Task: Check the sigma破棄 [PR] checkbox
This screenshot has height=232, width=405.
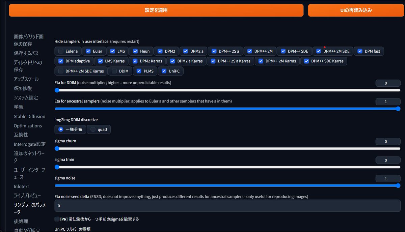Action: pyautogui.click(x=57, y=219)
